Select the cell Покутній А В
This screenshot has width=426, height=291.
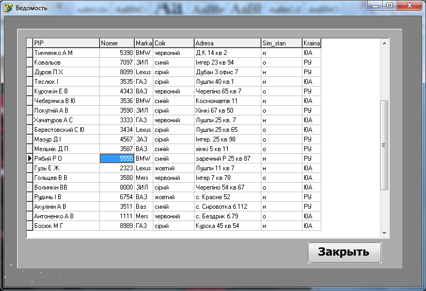pos(66,111)
